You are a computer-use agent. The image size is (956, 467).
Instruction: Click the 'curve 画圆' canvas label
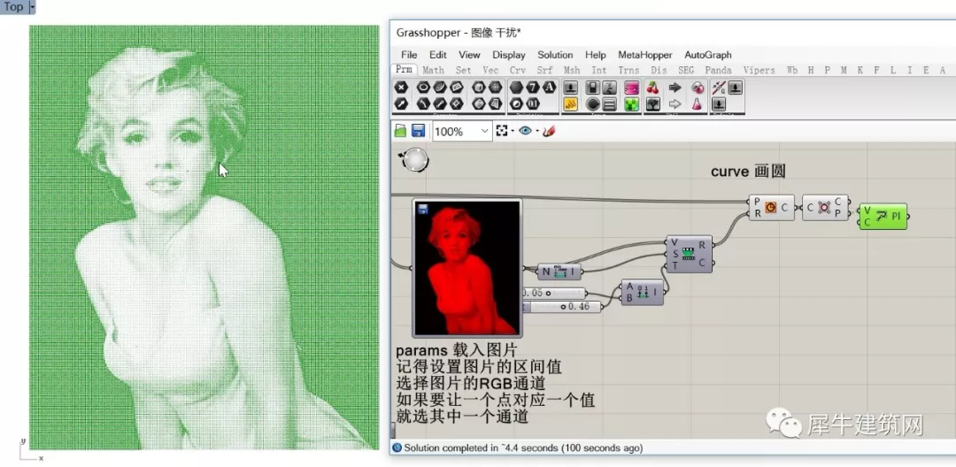747,172
